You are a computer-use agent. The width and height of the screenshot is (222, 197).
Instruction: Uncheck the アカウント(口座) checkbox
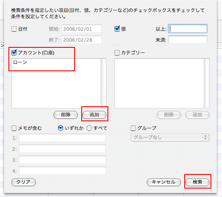[x=14, y=53]
